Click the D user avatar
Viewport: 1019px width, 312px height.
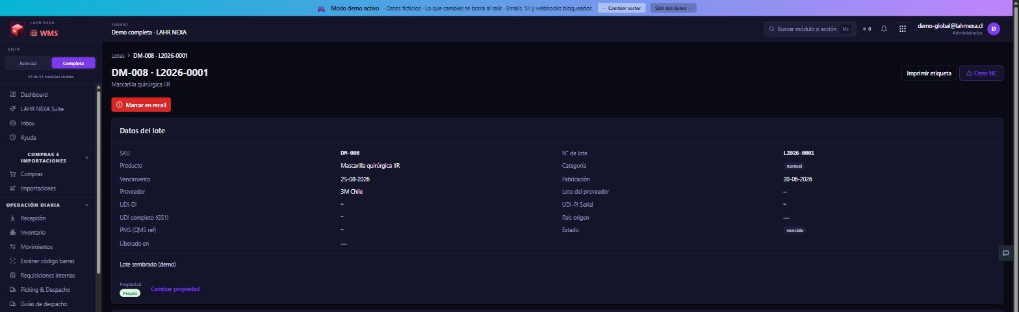993,29
